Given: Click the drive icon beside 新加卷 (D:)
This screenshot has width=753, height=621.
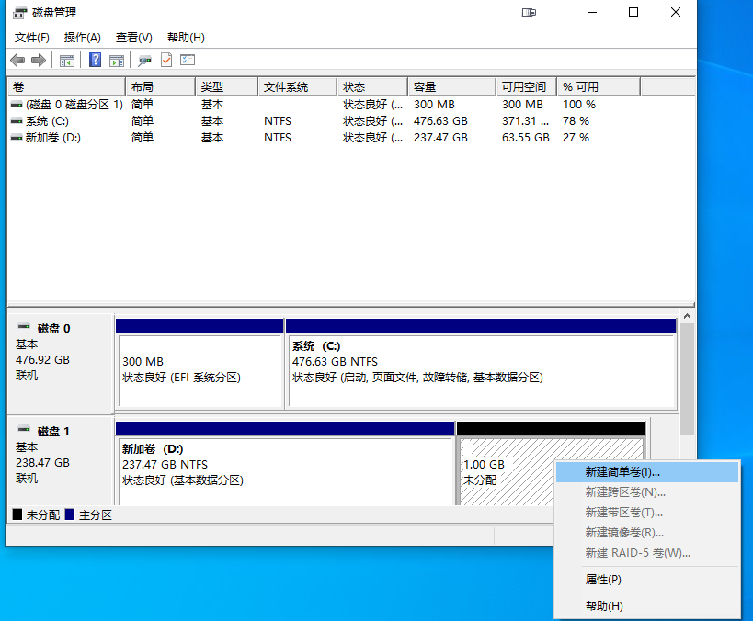Looking at the screenshot, I should point(17,138).
